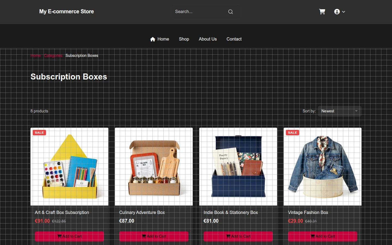Screen dimensions: 392x245
Task: Open the shopping cart icon
Action: (322, 11)
